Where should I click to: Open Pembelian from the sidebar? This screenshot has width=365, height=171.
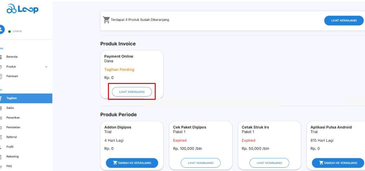(x=13, y=127)
